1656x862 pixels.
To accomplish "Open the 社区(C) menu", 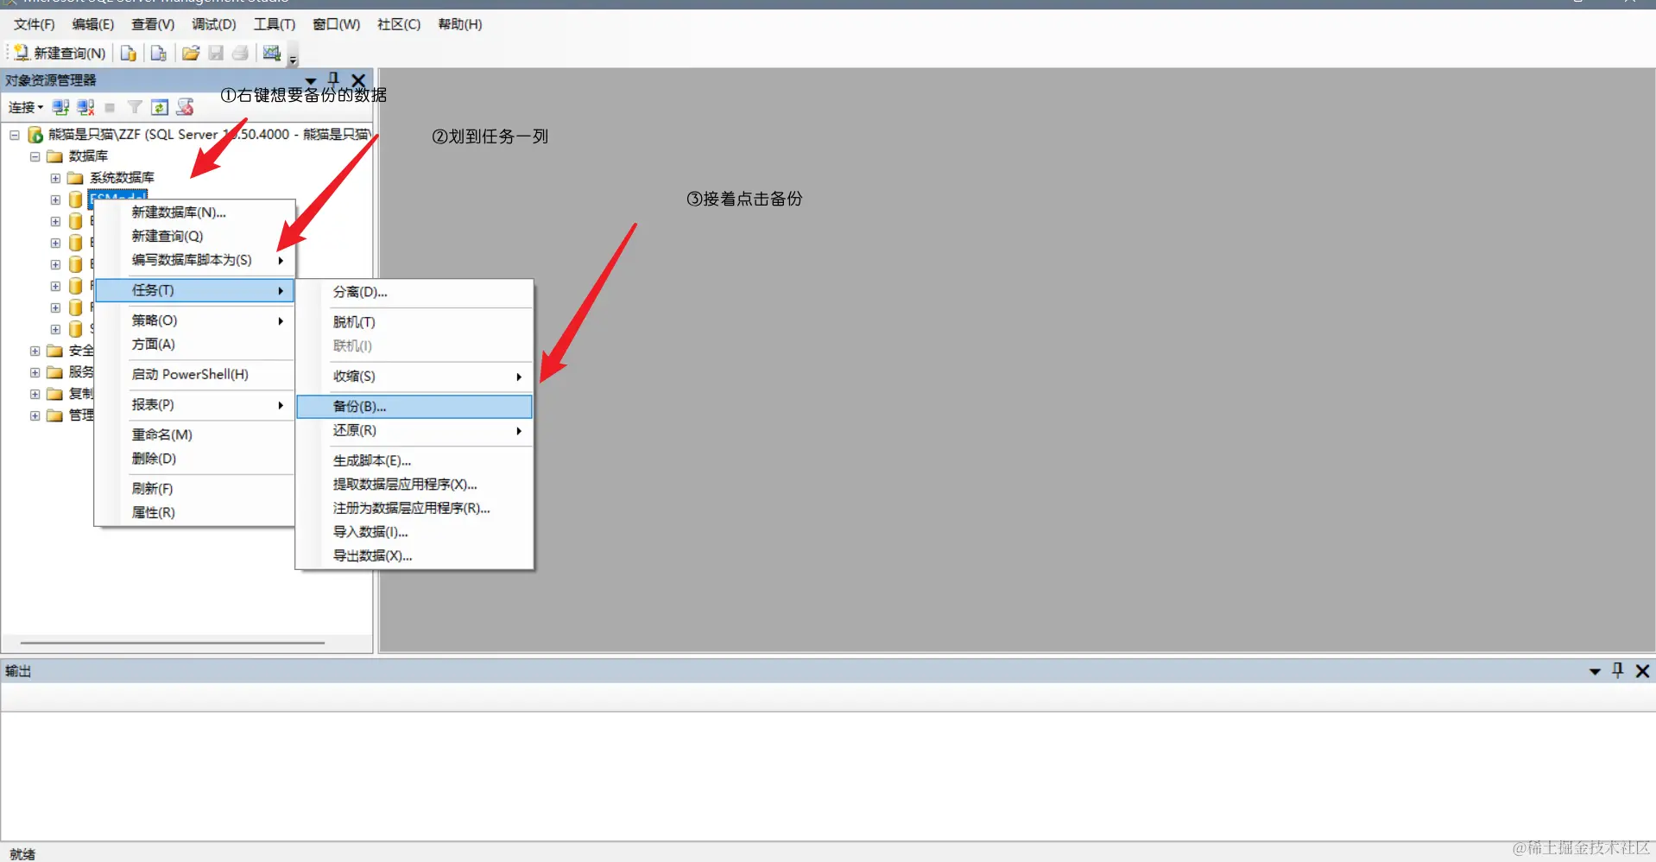I will point(399,24).
